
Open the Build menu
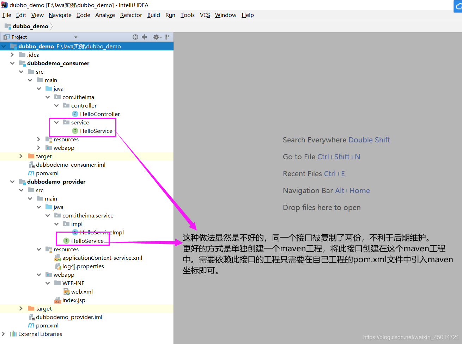point(153,15)
